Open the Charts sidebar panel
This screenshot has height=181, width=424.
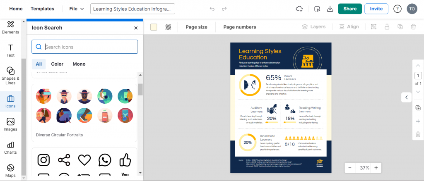(x=10, y=148)
